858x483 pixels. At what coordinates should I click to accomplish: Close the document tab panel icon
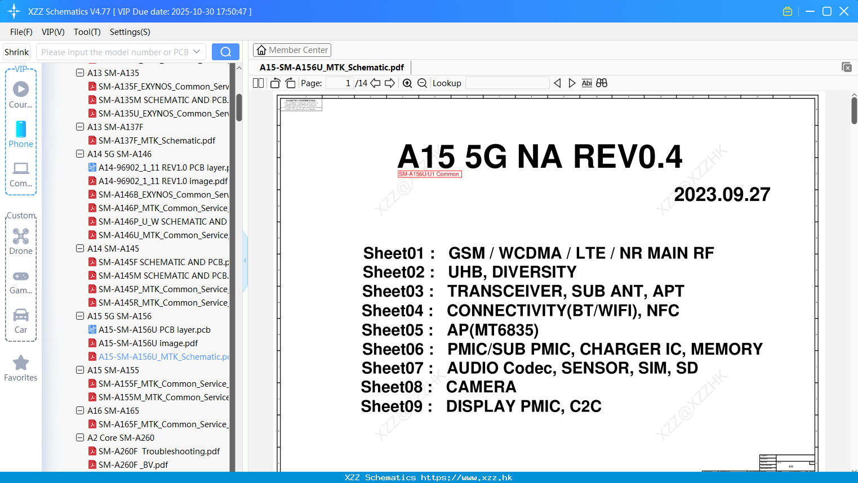coord(846,67)
